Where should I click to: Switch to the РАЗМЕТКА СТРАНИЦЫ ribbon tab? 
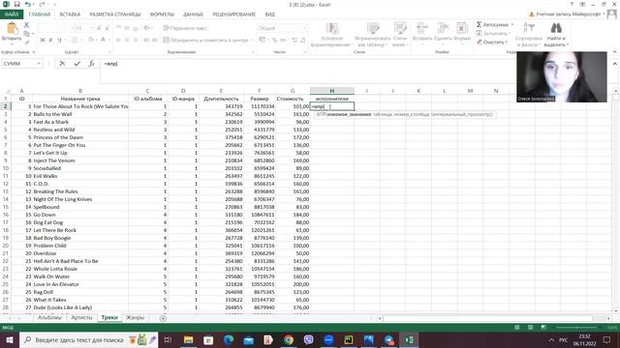115,14
